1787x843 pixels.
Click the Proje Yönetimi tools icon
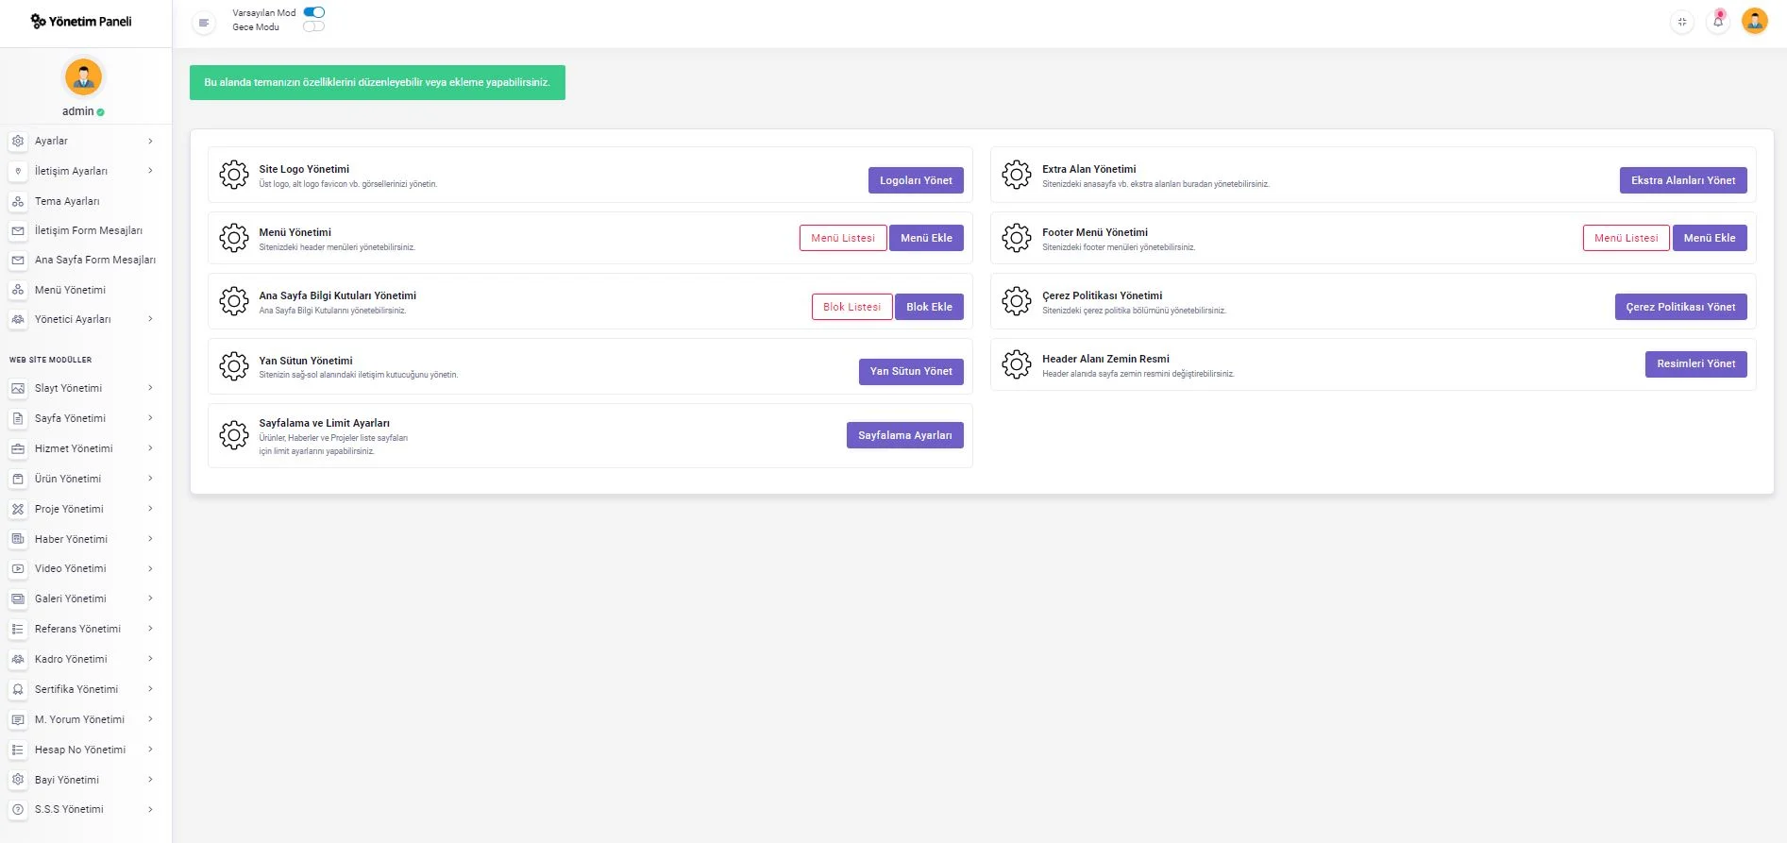pyautogui.click(x=18, y=509)
